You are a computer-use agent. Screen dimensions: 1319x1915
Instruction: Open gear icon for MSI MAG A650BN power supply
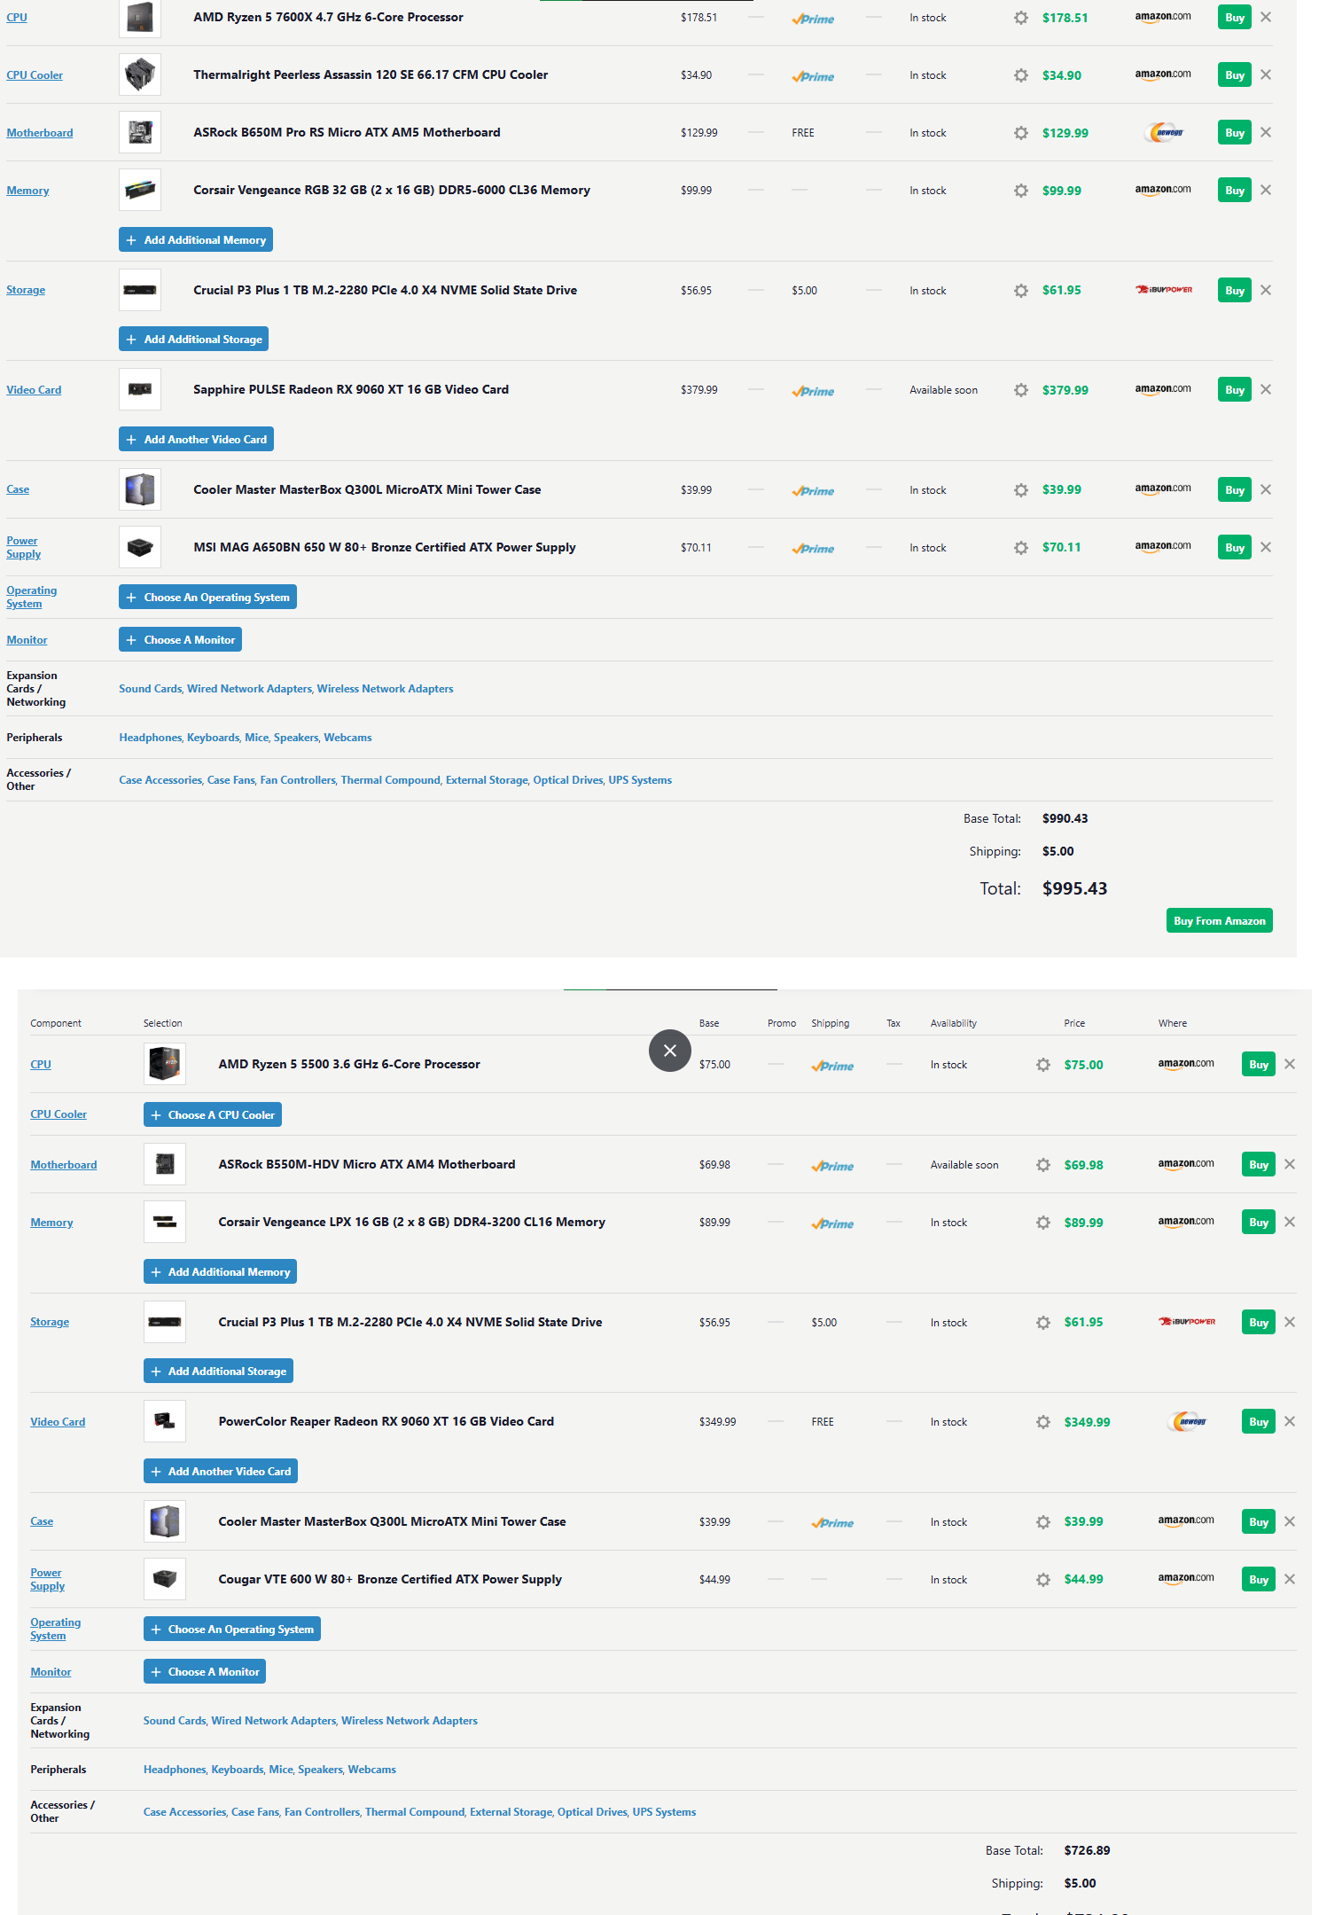pos(1021,548)
